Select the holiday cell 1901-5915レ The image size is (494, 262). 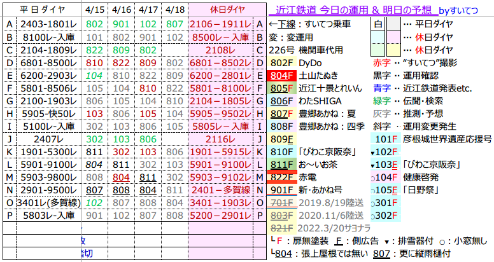point(220,152)
